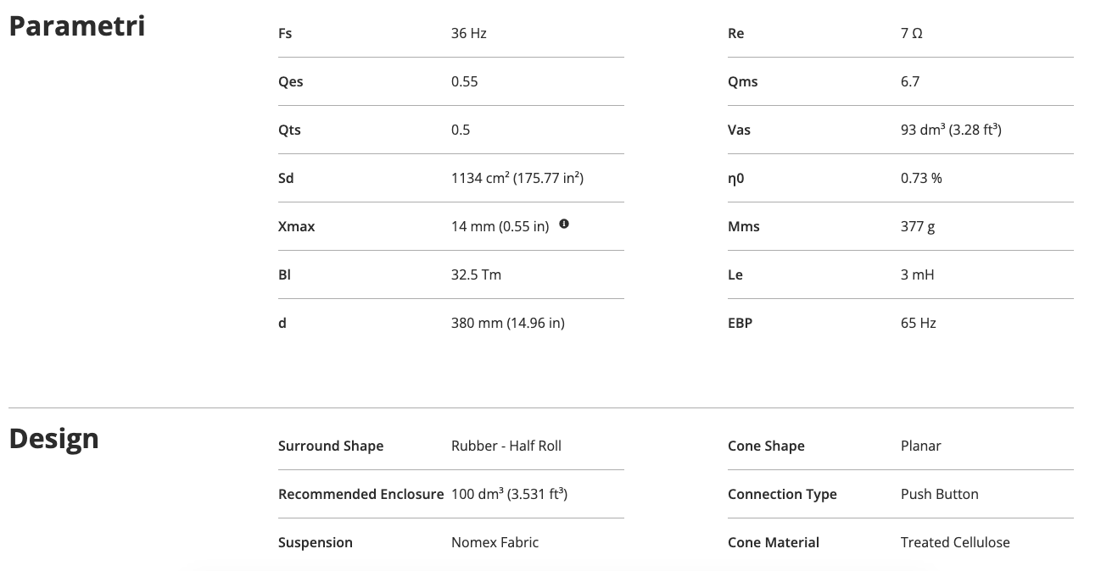Click the Mms value 377 g
1101x571 pixels.
(x=918, y=227)
